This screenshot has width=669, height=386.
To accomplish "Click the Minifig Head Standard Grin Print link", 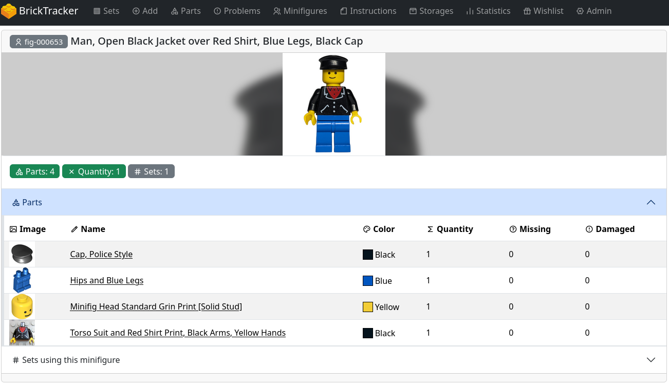I will tap(156, 306).
